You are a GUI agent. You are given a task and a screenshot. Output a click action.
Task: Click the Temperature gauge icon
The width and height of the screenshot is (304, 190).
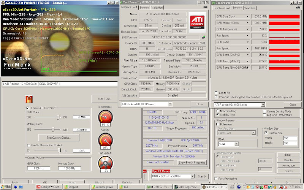104,116
